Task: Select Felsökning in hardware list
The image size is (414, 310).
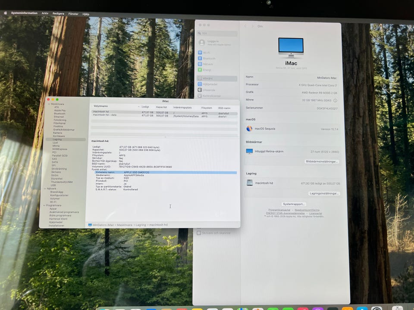Action: [x=60, y=120]
